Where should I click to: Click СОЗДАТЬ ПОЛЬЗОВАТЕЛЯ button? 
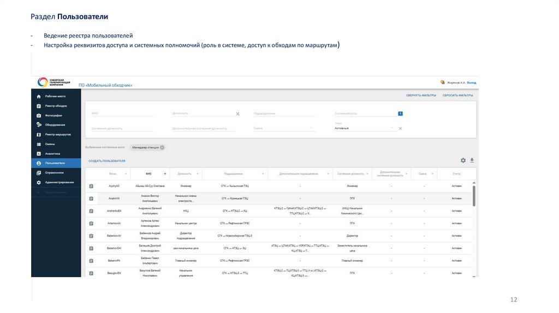tap(107, 161)
